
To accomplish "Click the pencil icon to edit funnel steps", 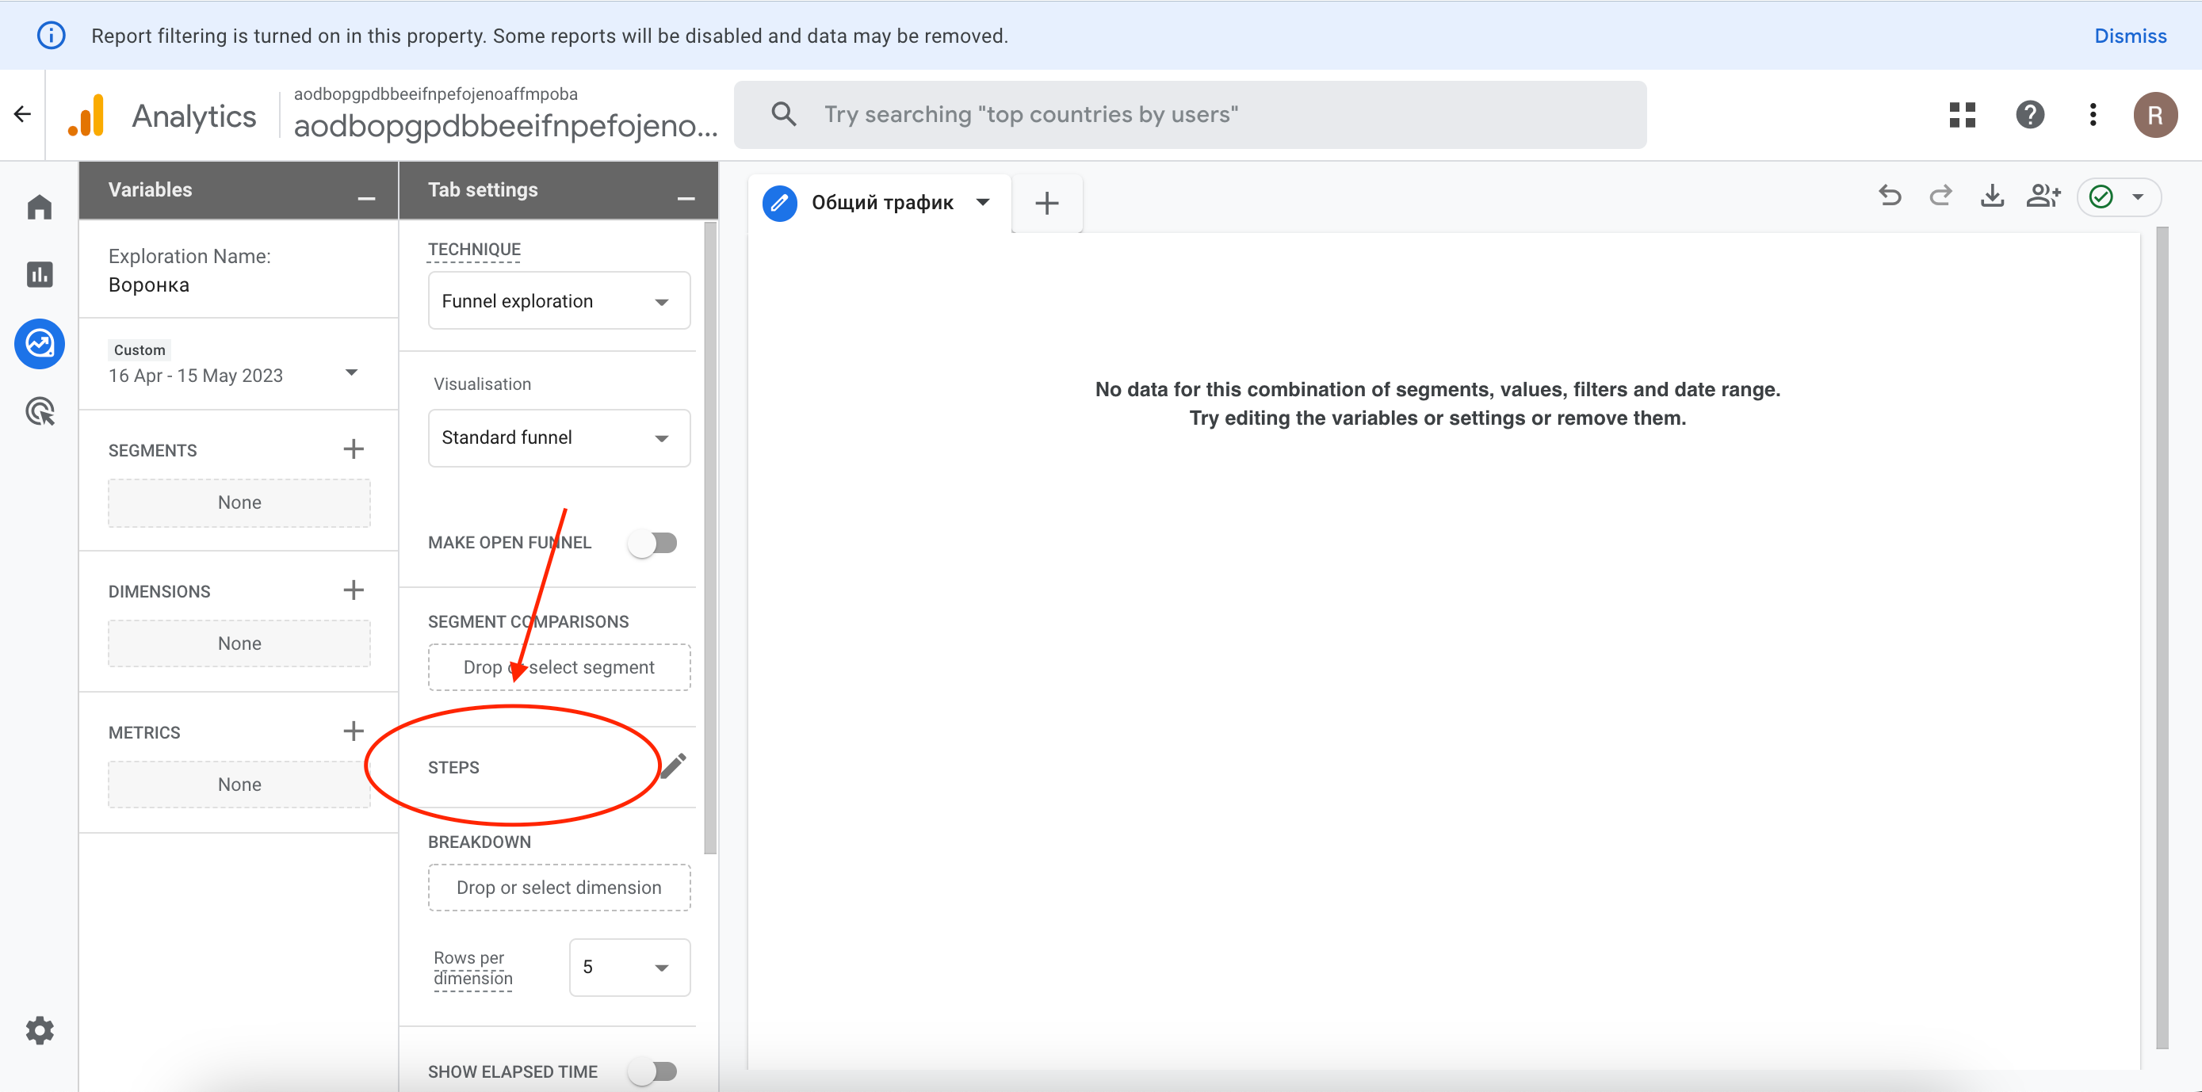I will [673, 765].
